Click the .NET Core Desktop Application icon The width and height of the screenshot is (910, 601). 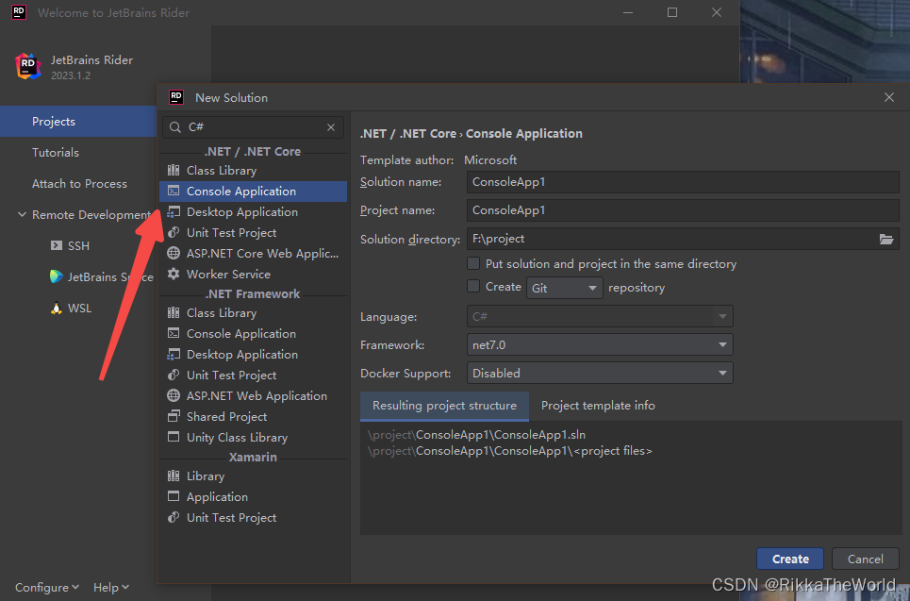click(x=173, y=212)
